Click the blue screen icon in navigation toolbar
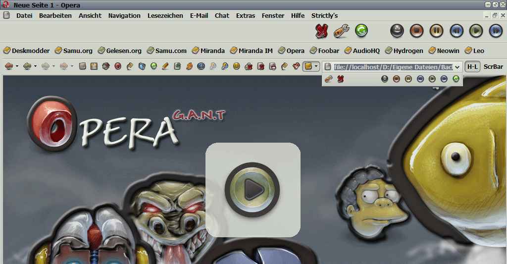This screenshot has width=507, height=264. coord(142,66)
